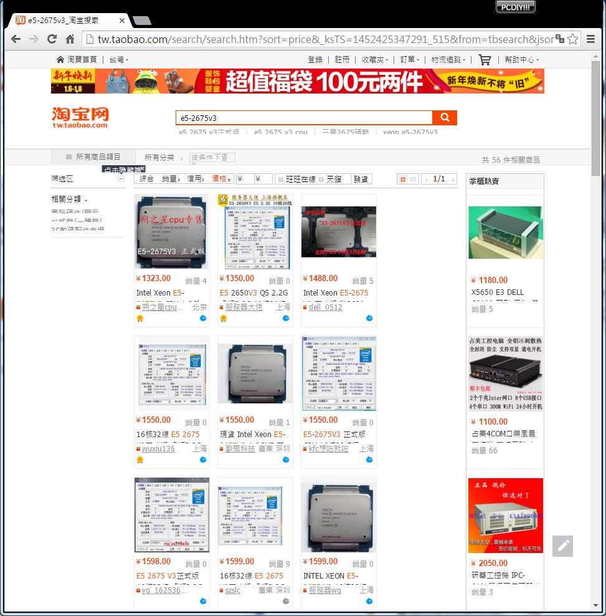Click grey Wangwang icon on szslc listing
606x616 pixels.
[x=286, y=601]
